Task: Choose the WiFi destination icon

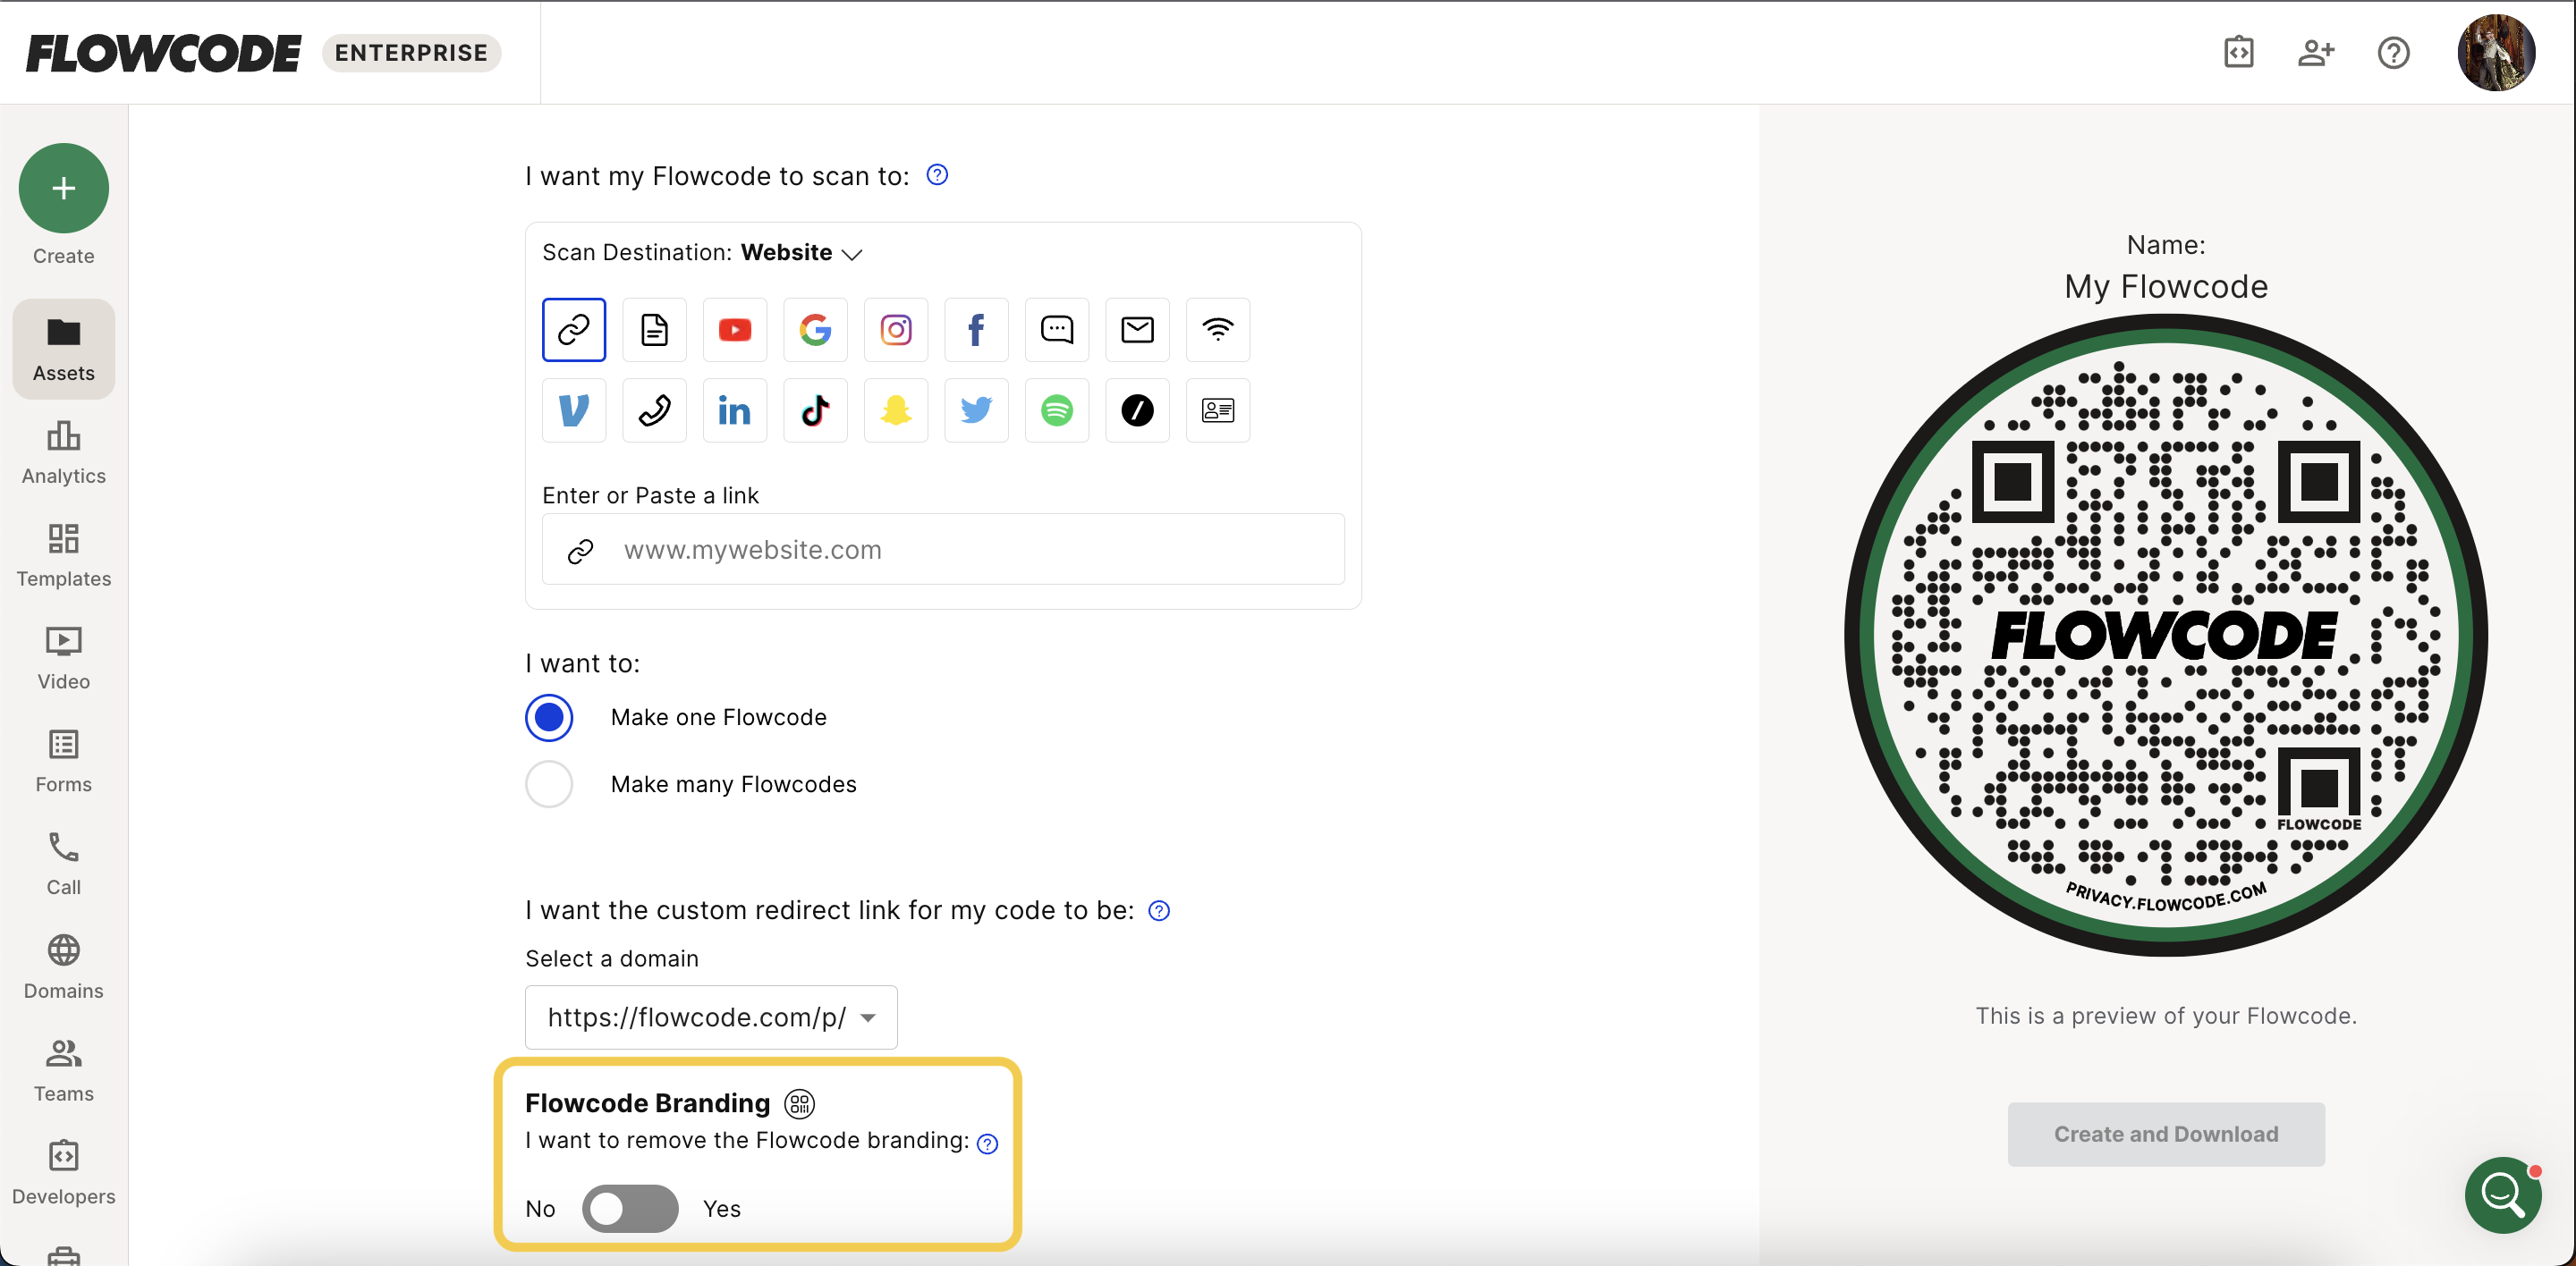Action: point(1218,329)
